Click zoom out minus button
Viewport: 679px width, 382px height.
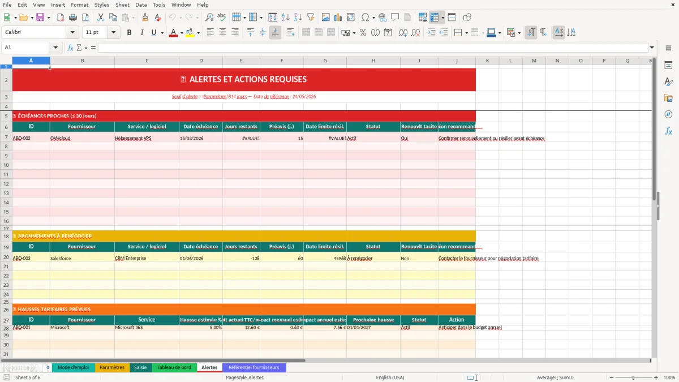click(x=611, y=377)
